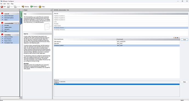Screen dimensions: 189x101
Task: Select MCA96 device row
Action: tap(121, 24)
